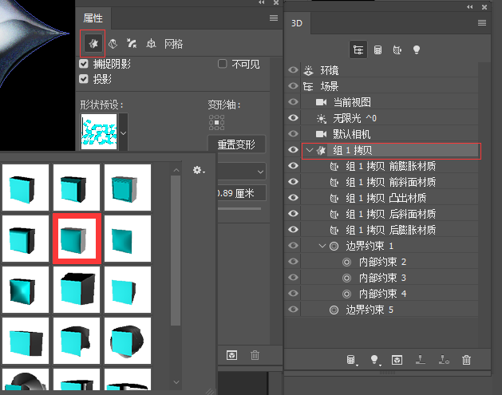Filter 3D panel by meshes
Screen dimensions: 502x395
pyautogui.click(x=377, y=49)
